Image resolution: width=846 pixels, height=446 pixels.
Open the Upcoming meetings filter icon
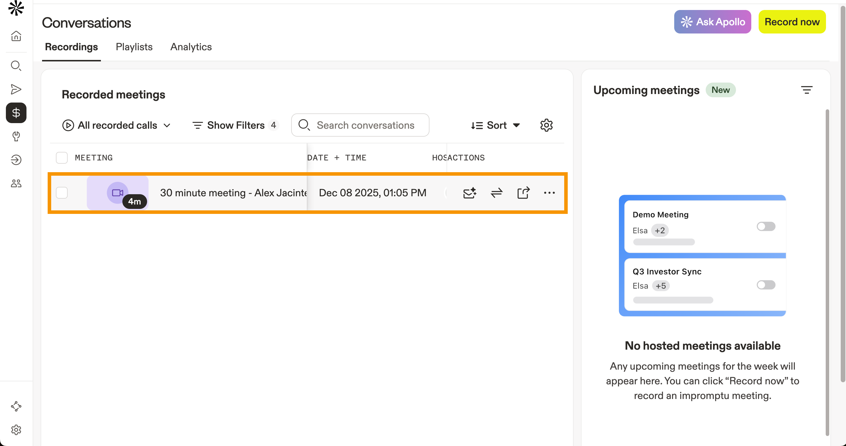807,90
